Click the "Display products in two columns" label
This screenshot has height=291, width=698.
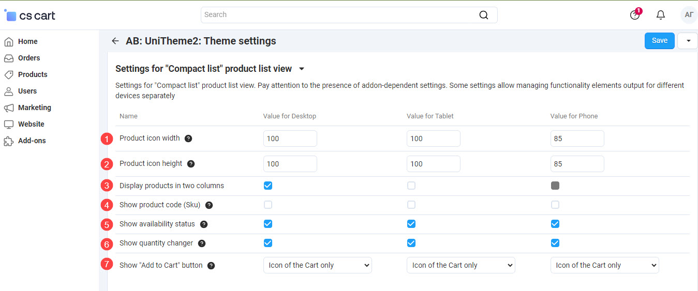pos(172,186)
